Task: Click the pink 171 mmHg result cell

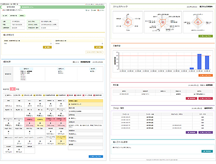Action: pyautogui.click(x=30, y=124)
